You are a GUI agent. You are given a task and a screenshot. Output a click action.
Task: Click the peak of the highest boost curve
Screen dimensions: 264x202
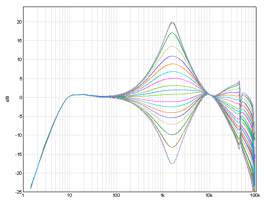tap(172, 22)
